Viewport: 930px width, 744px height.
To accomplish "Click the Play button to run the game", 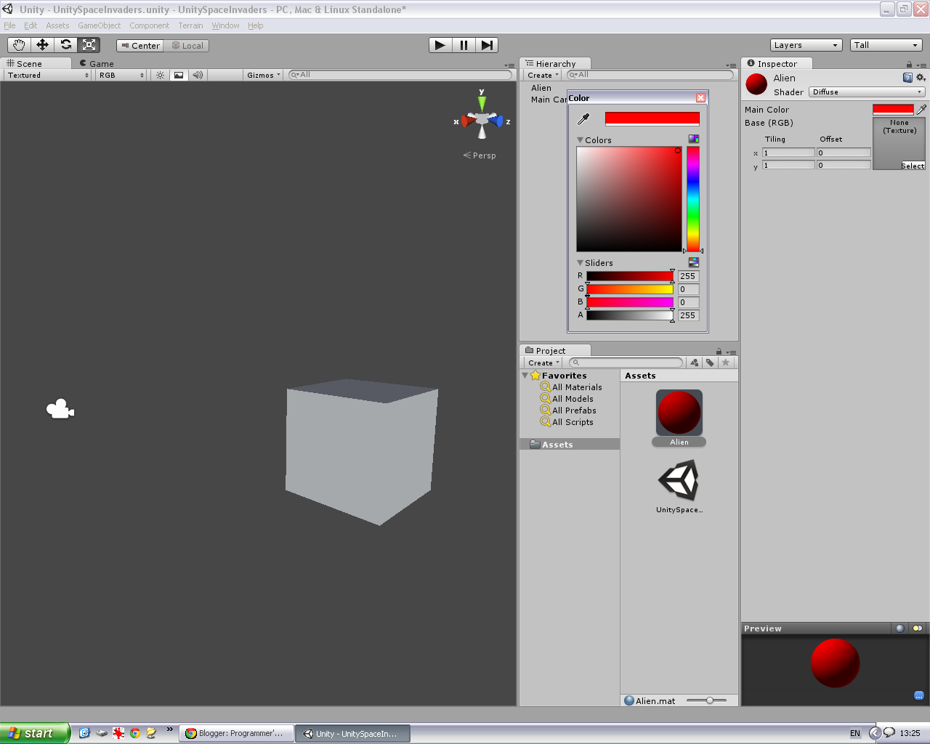I will coord(439,45).
